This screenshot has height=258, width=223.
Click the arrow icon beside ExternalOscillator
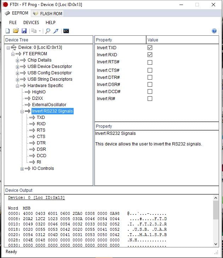click(28, 105)
